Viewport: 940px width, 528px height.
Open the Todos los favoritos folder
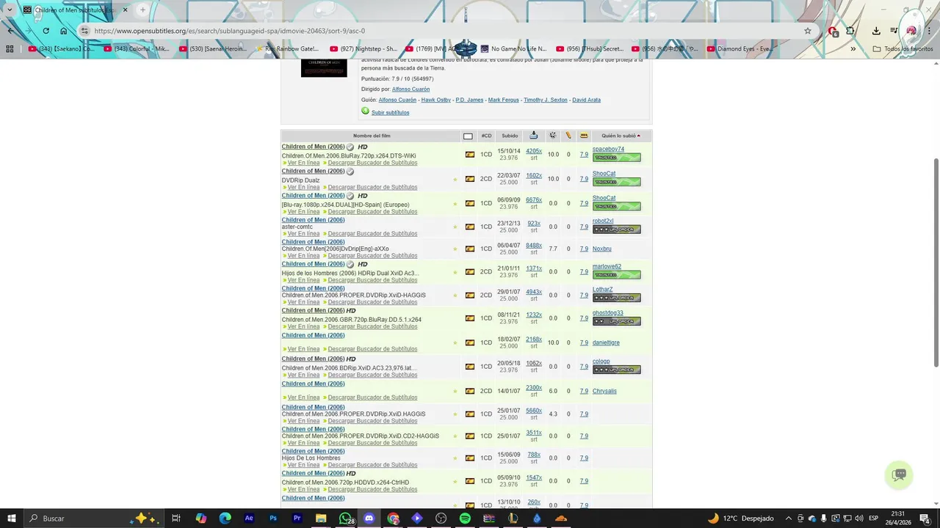point(903,49)
